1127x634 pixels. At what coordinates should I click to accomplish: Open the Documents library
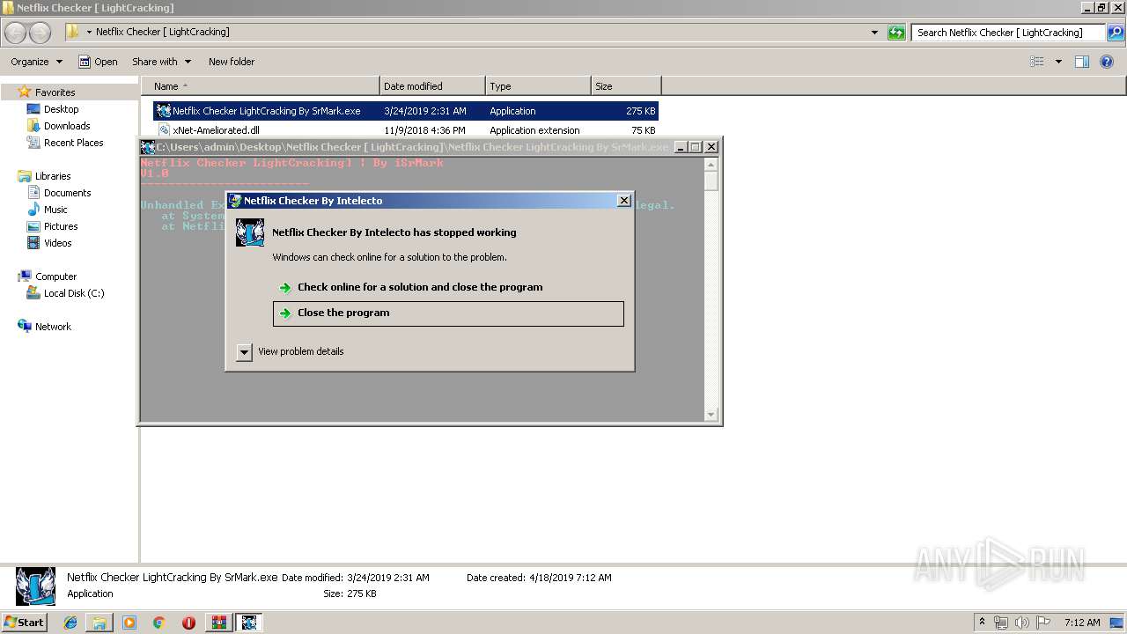(x=67, y=193)
